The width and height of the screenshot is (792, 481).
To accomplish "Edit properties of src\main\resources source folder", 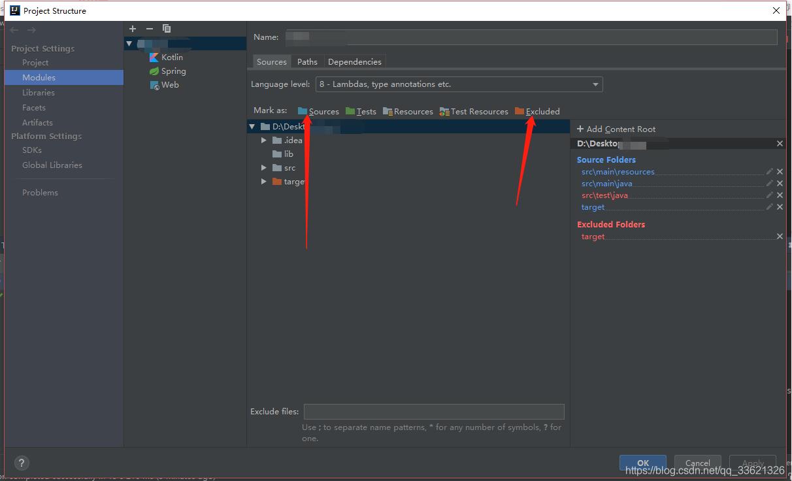I will [x=769, y=172].
